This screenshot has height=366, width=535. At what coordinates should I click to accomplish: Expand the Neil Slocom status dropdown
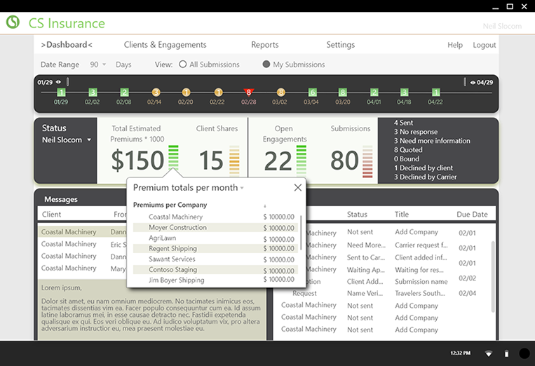click(x=89, y=140)
